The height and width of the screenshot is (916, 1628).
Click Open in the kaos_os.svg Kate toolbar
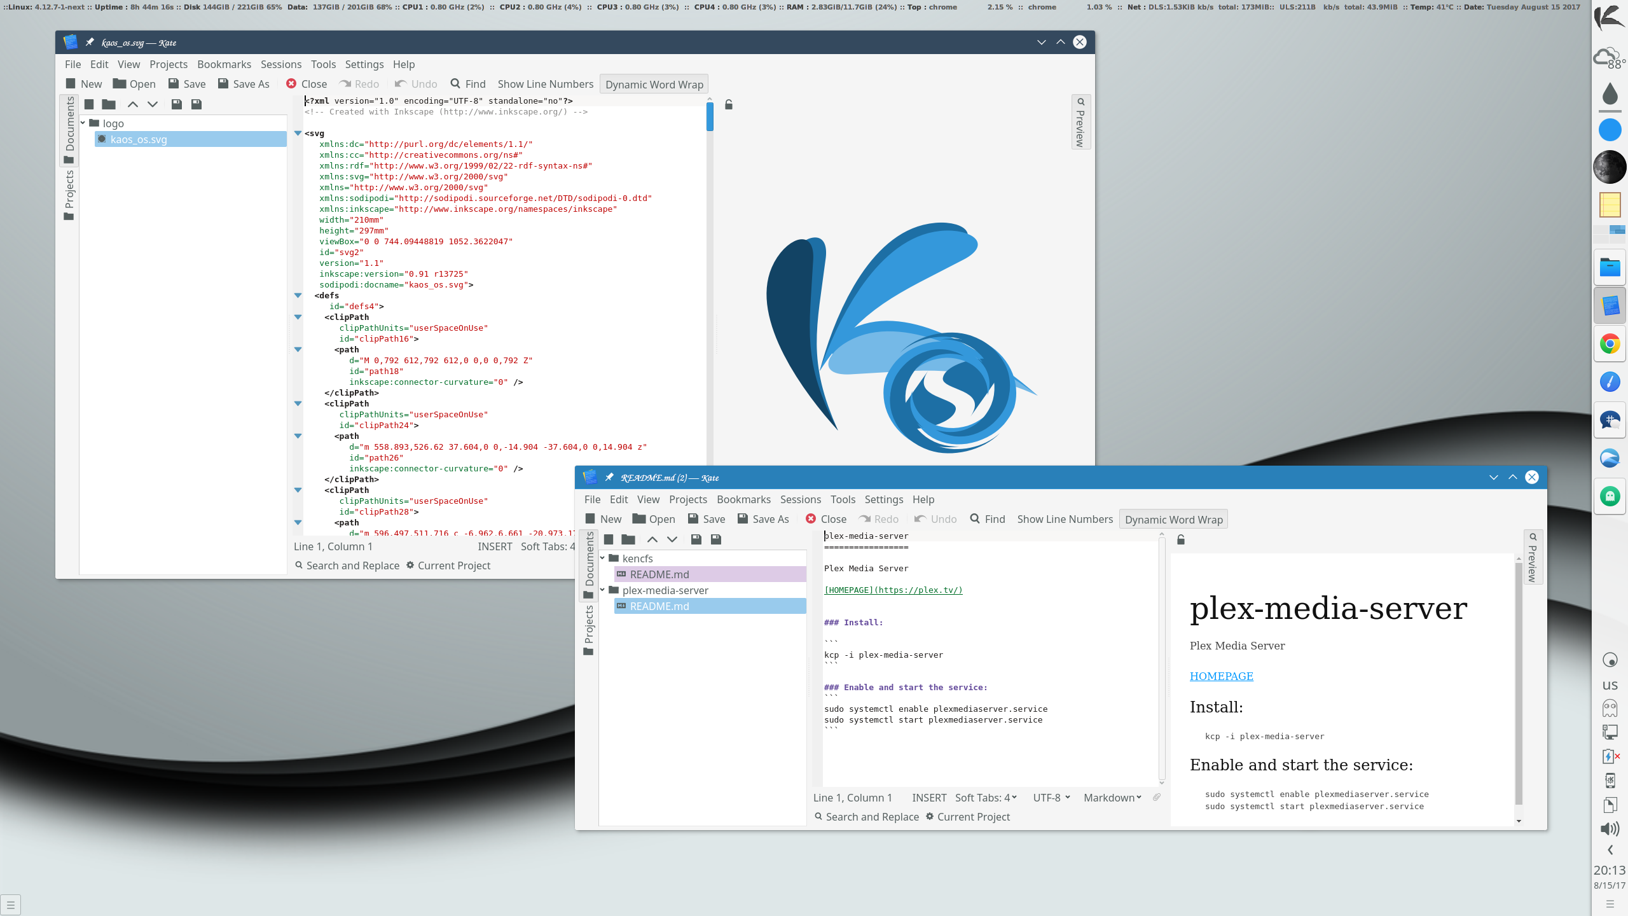tap(134, 84)
